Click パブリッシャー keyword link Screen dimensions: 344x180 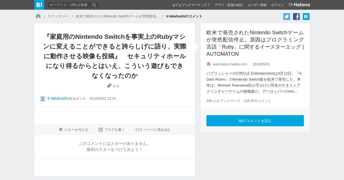click(x=219, y=73)
